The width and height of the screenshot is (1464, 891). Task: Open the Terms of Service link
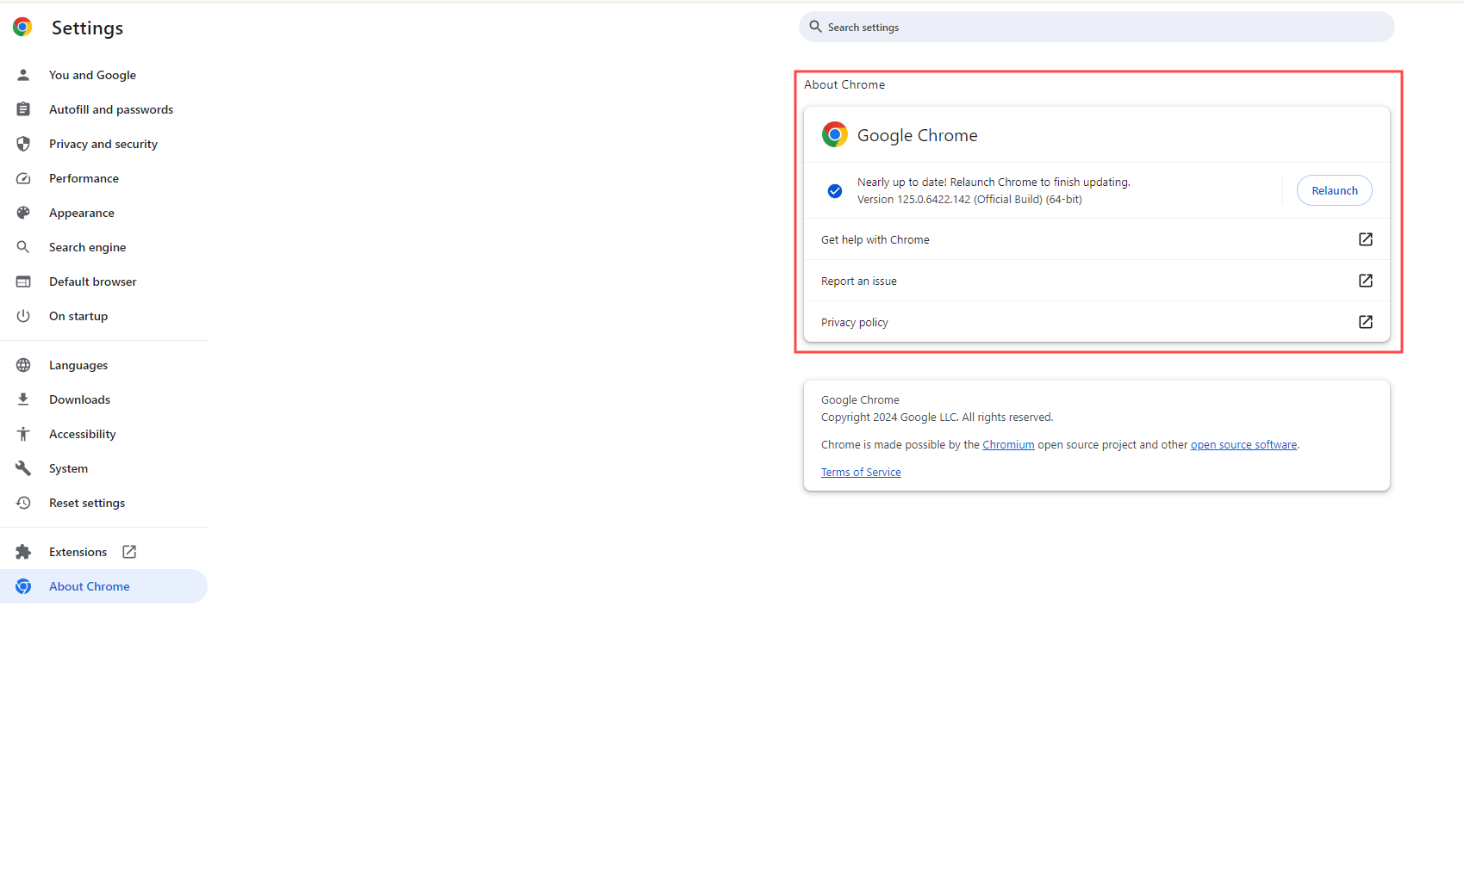861,473
